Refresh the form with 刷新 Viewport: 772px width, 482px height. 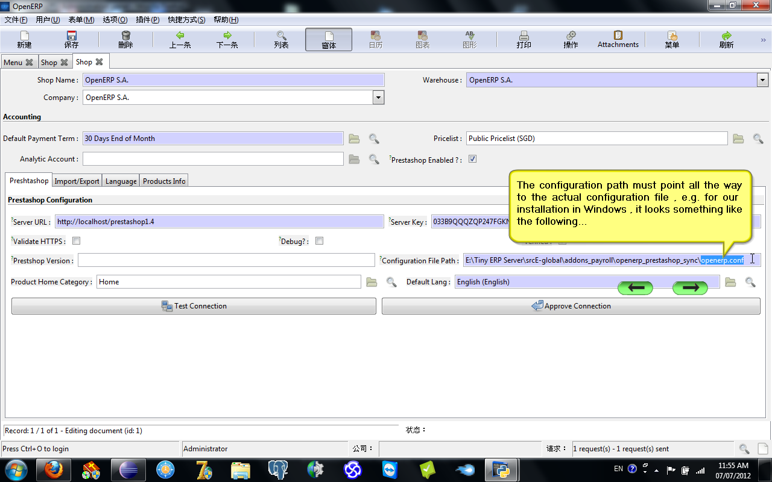pos(726,40)
